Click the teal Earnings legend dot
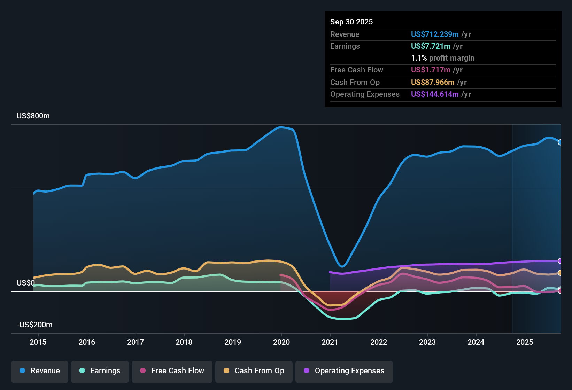572x390 pixels. tap(82, 371)
